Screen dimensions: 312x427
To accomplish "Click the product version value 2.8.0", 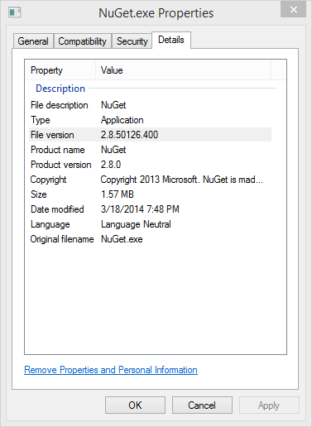I will (111, 165).
